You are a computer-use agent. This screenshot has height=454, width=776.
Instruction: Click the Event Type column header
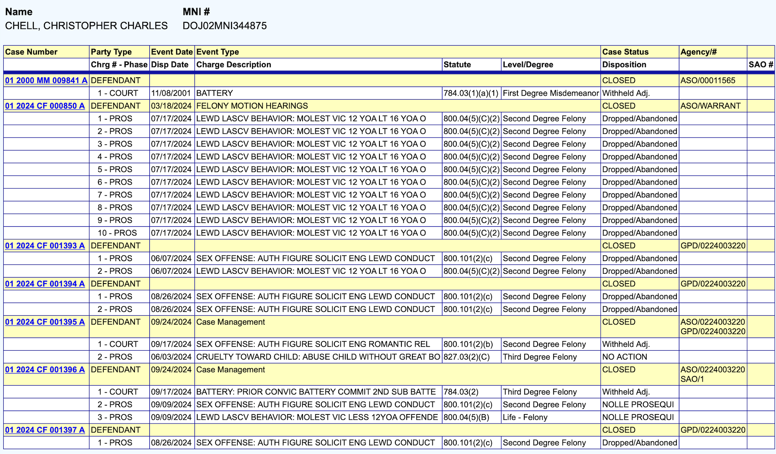pyautogui.click(x=218, y=52)
